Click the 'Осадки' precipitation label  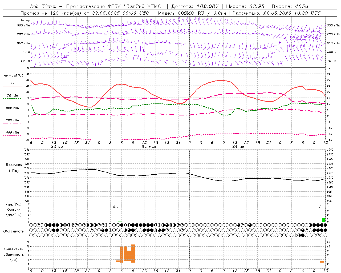coord(14,210)
